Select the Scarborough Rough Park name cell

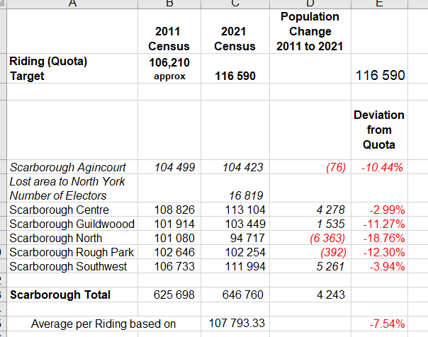[x=72, y=253]
